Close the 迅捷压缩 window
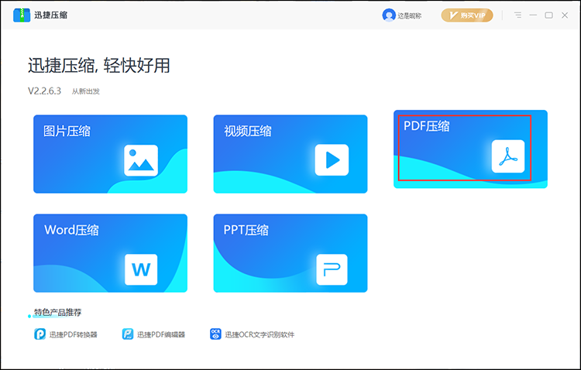This screenshot has width=581, height=370. tap(565, 15)
